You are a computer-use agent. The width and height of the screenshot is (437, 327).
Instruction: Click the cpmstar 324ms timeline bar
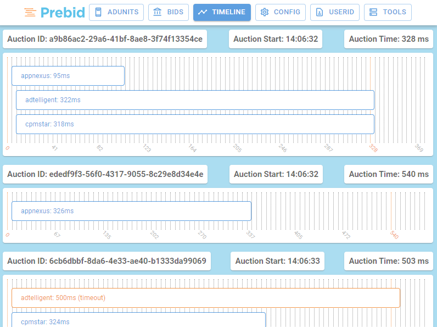pos(138,320)
